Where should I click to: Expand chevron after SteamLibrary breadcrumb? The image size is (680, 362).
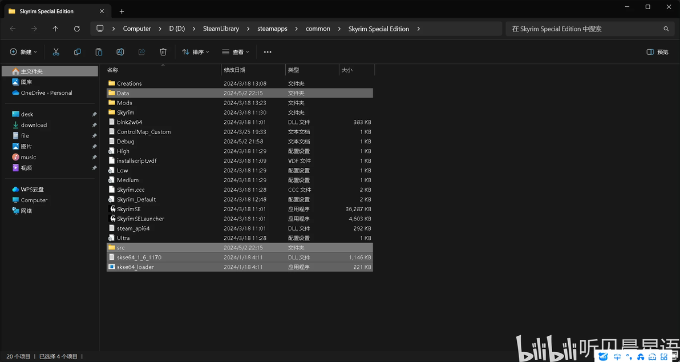pos(249,29)
